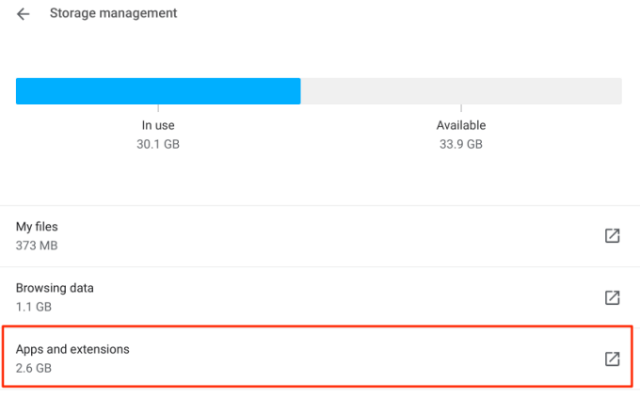
Task: Select the My files row label
Action: (37, 227)
